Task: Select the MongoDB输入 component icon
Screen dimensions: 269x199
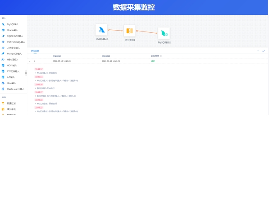Action: [3, 53]
